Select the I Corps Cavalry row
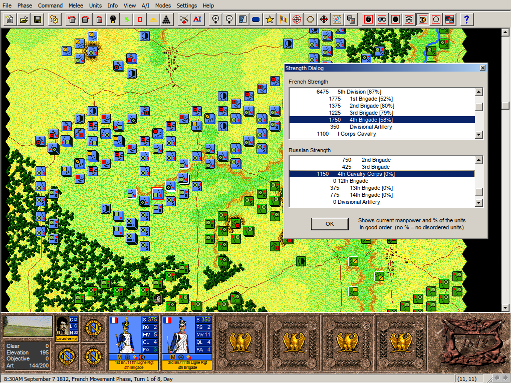Screen dimensions: 511x383 tap(382, 134)
